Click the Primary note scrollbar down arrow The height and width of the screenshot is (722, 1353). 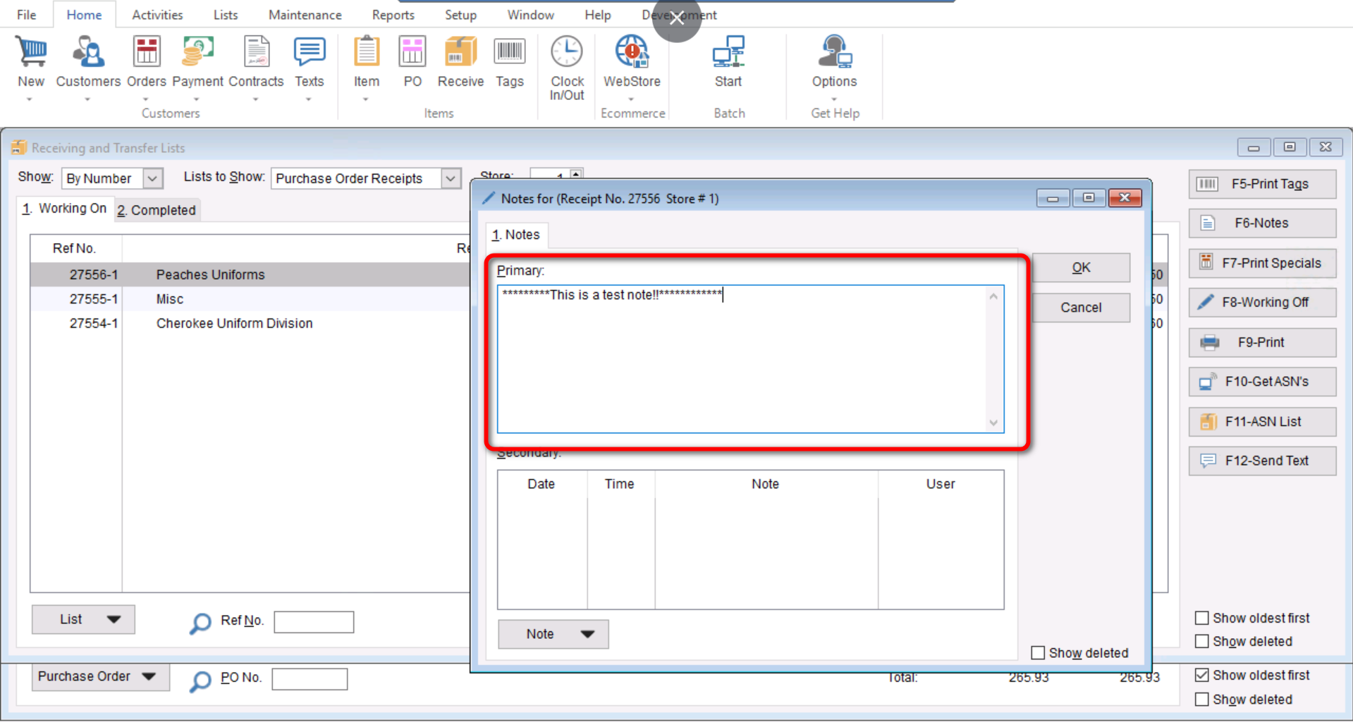coord(993,423)
